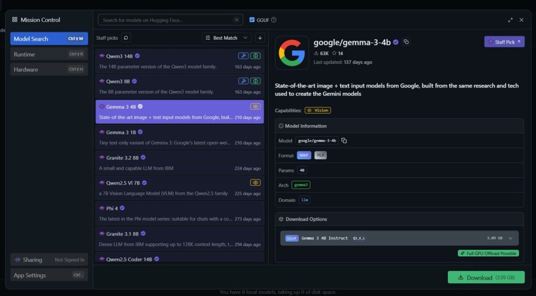This screenshot has height=296, width=536.
Task: Click the copy icon in the Model information row
Action: point(344,140)
